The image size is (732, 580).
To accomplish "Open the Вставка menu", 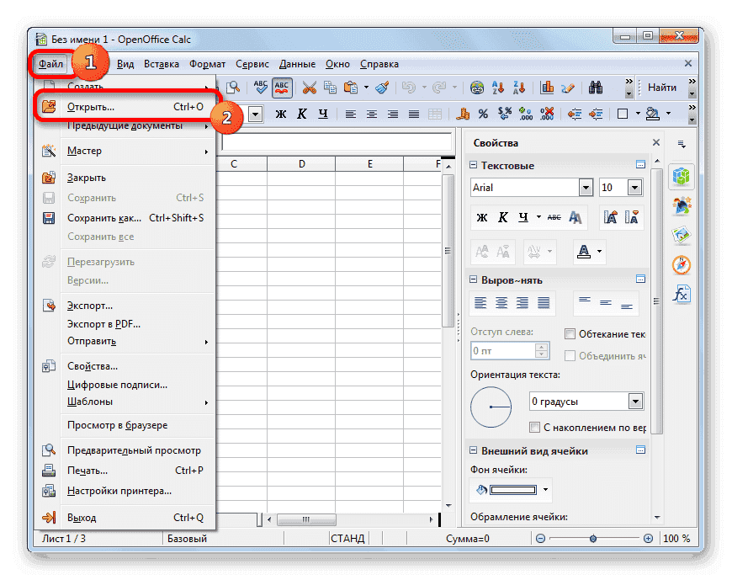I will pos(162,63).
